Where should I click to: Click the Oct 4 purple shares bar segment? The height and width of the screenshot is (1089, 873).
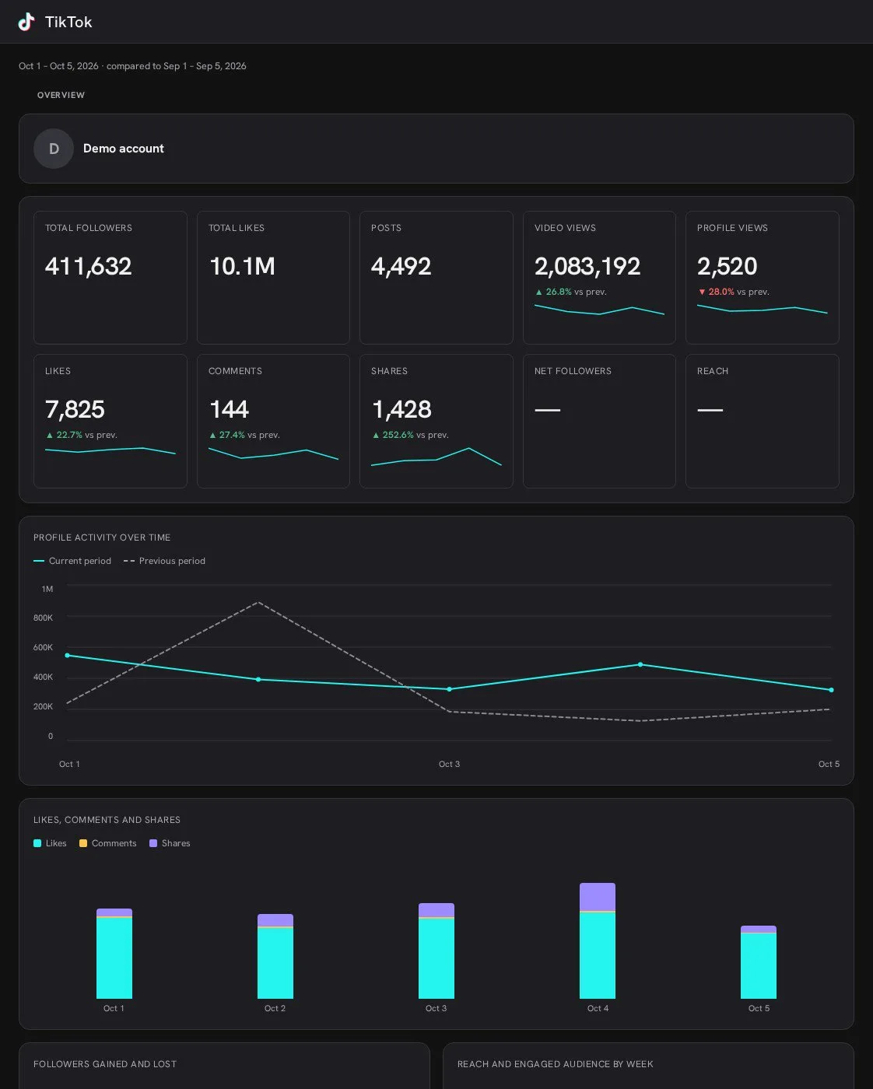[598, 897]
